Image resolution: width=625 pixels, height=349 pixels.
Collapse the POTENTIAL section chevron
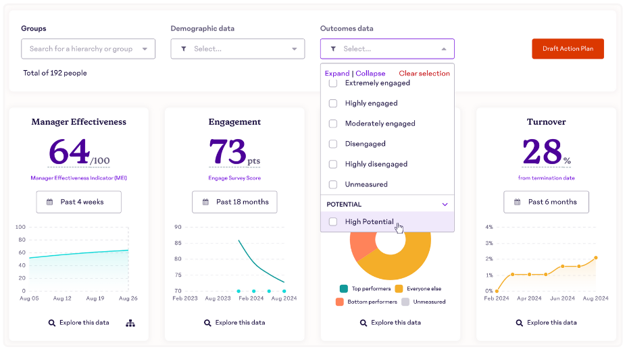445,205
